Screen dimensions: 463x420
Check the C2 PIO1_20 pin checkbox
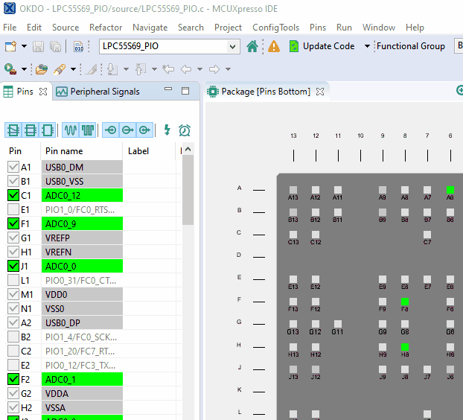(13, 351)
